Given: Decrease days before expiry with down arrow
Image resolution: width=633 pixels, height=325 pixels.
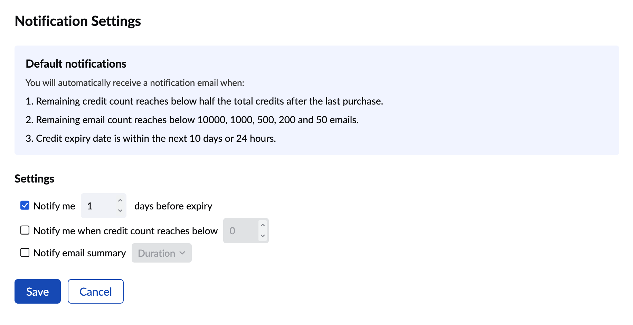Looking at the screenshot, I should pyautogui.click(x=120, y=210).
